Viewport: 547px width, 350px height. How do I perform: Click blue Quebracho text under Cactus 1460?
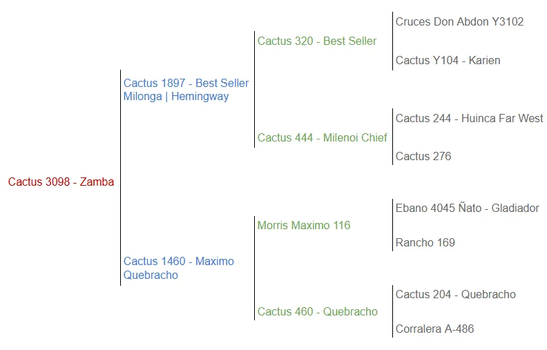[151, 275]
